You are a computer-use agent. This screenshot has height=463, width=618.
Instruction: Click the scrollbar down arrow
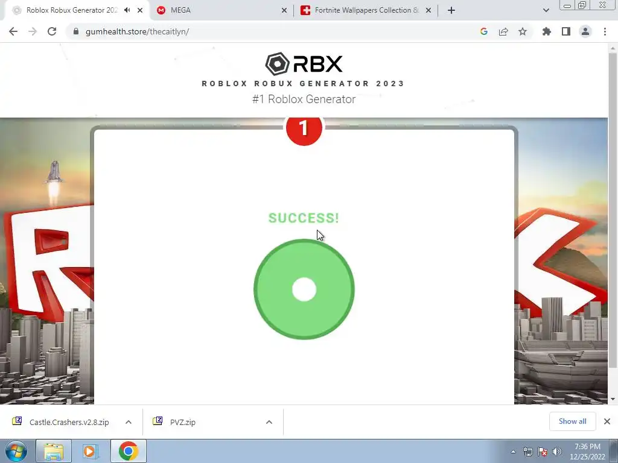[x=613, y=399]
